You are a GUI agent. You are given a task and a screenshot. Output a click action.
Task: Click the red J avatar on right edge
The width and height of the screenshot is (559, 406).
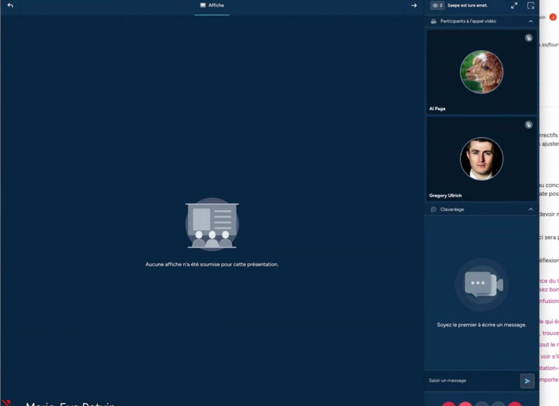pos(553,17)
